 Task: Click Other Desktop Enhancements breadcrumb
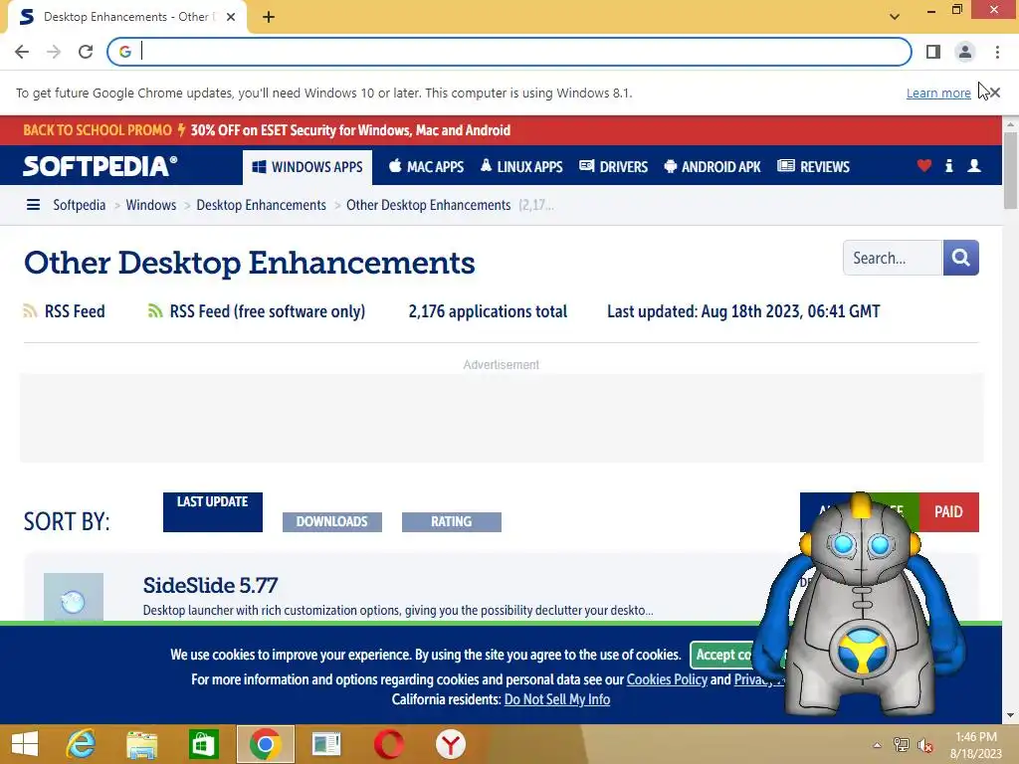click(x=428, y=205)
